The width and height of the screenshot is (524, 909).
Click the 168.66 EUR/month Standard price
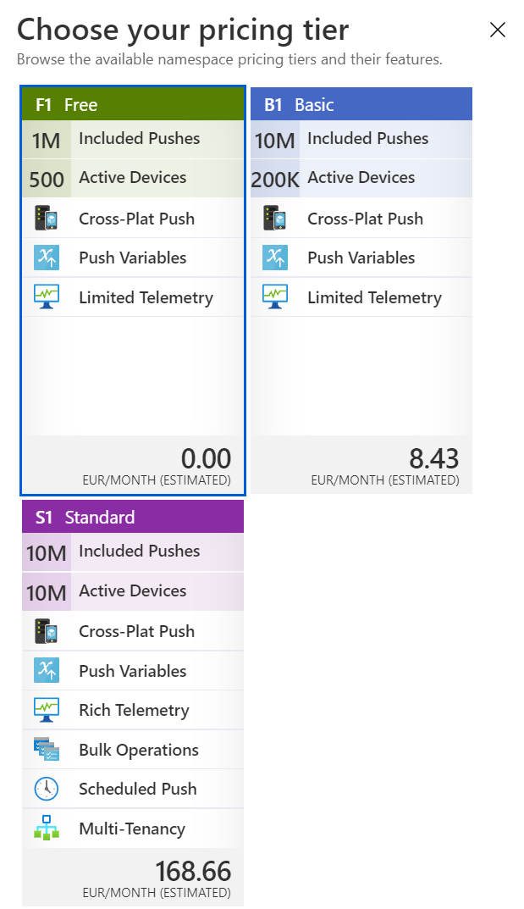[157, 879]
